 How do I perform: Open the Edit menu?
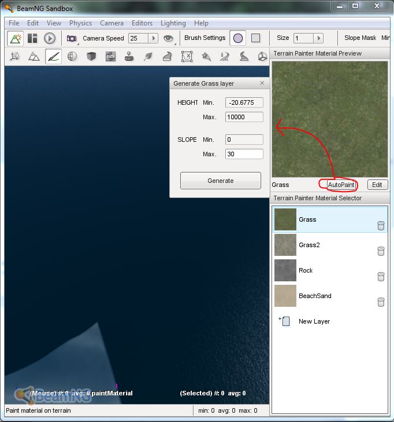pos(33,23)
